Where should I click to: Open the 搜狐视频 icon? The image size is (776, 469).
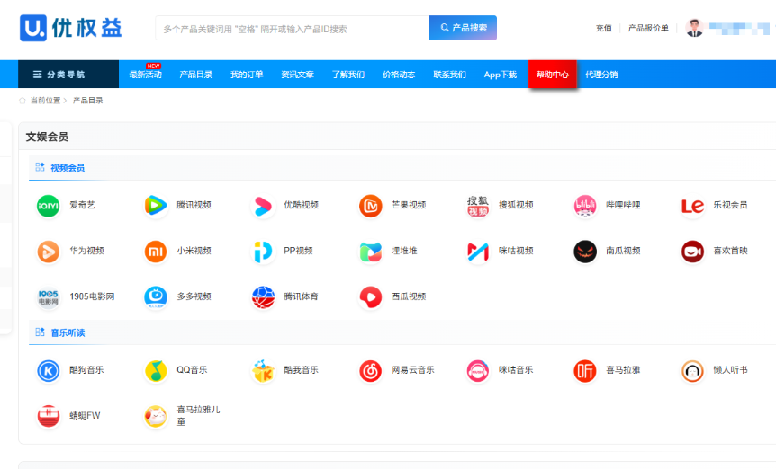coord(478,206)
